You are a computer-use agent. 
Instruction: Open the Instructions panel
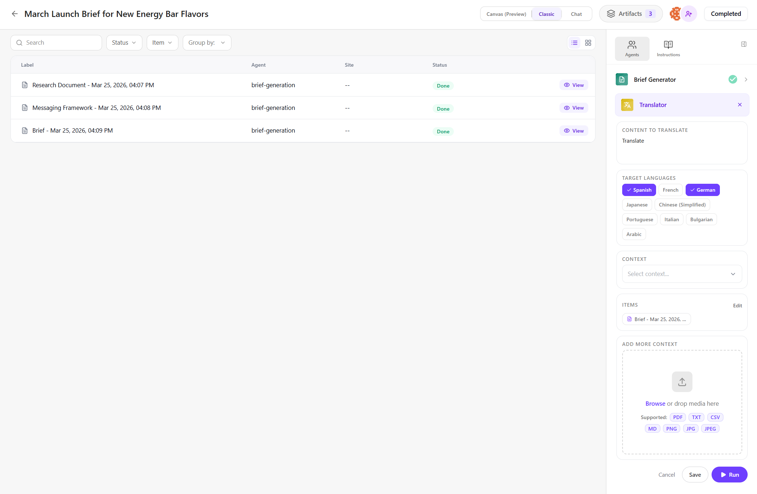point(668,48)
